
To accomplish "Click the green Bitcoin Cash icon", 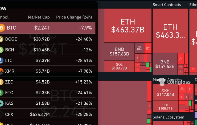I will pyautogui.click(x=1, y=50).
